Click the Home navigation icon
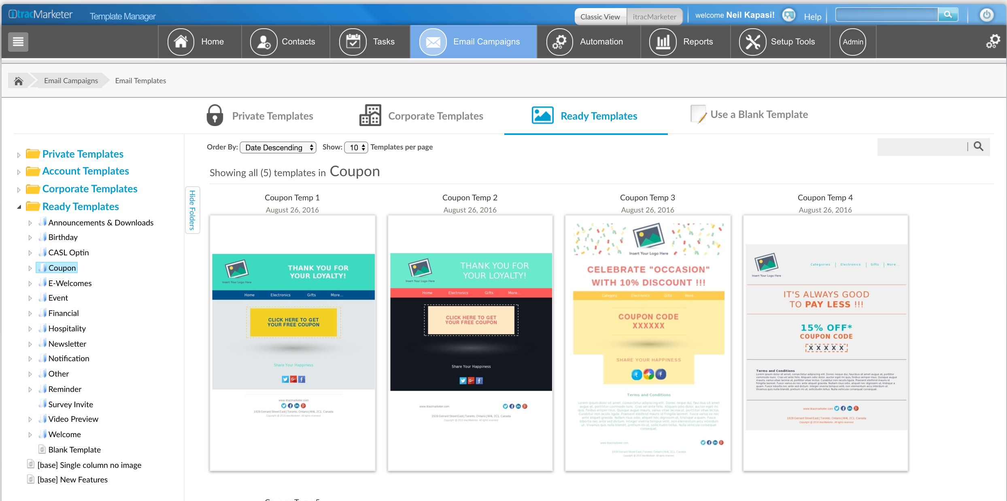The height and width of the screenshot is (501, 1007). (x=180, y=42)
